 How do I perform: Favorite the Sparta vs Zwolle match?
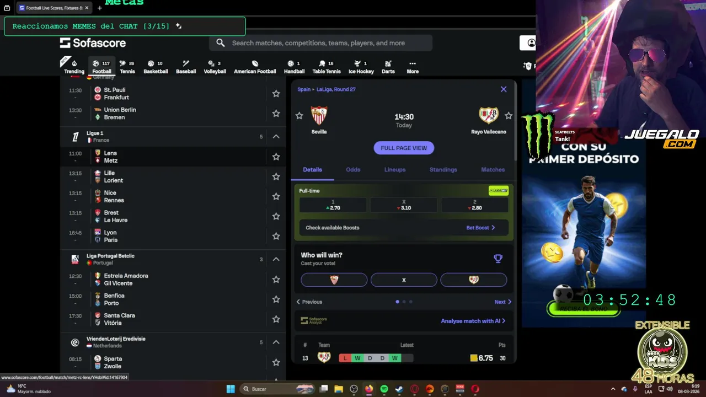coord(276,362)
